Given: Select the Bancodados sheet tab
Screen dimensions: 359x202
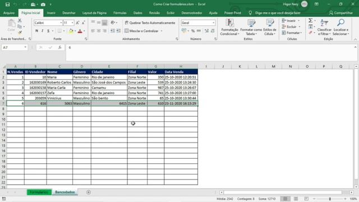Looking at the screenshot, I should point(65,192).
